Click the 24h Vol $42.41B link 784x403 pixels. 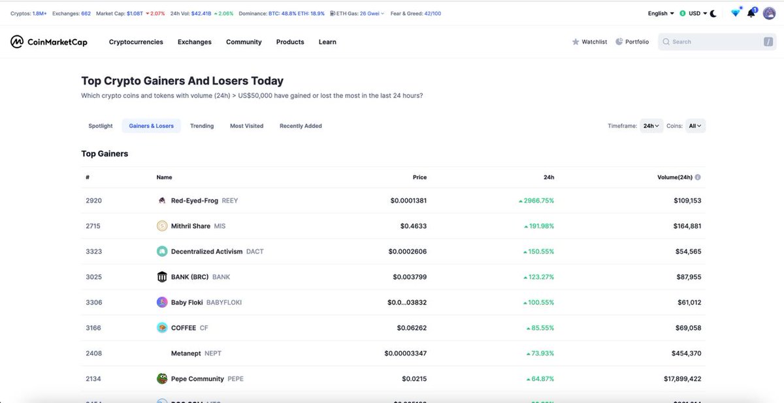(201, 13)
